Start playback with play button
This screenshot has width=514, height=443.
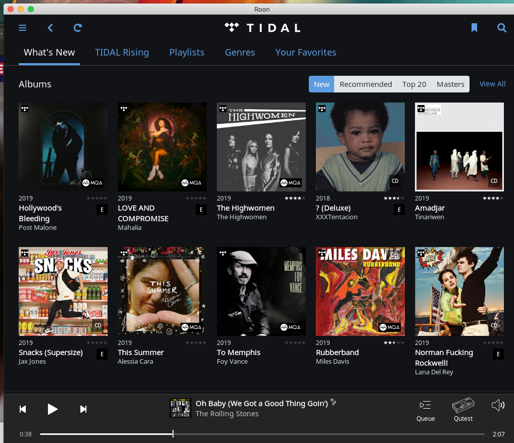(53, 409)
